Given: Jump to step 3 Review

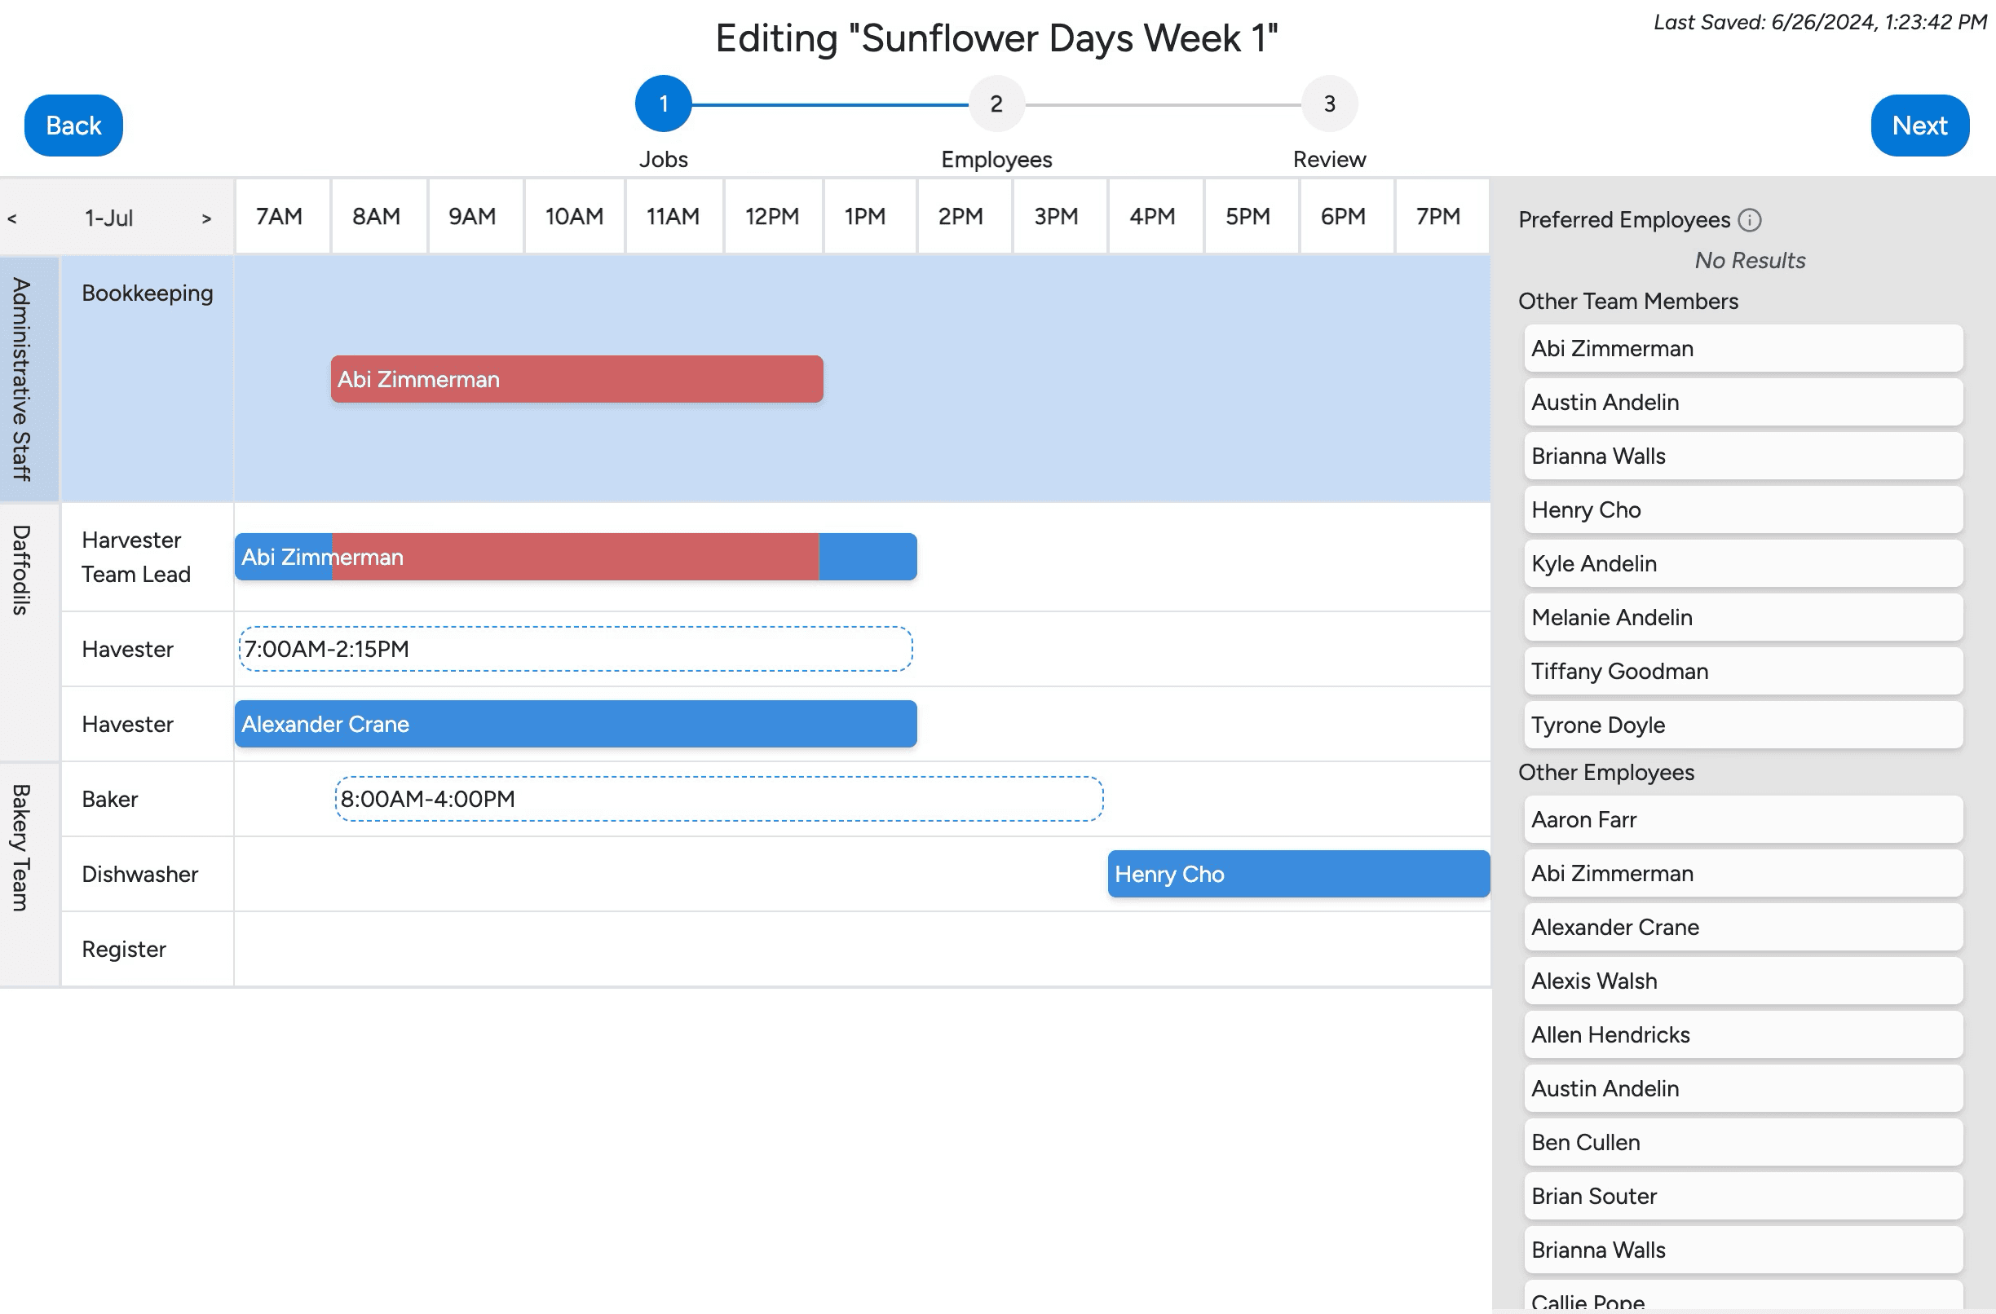Looking at the screenshot, I should click(1328, 104).
